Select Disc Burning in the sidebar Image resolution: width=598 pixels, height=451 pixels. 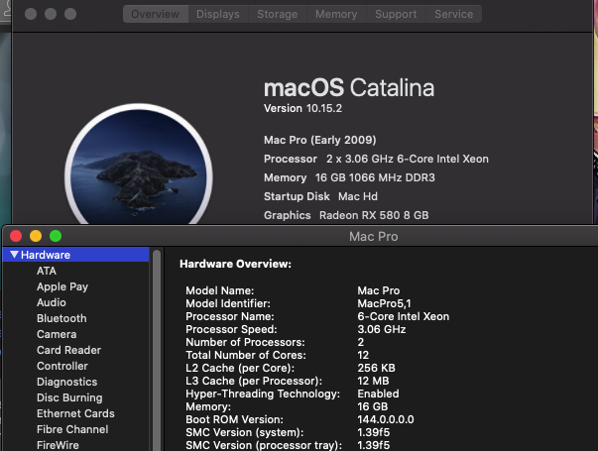coord(69,397)
